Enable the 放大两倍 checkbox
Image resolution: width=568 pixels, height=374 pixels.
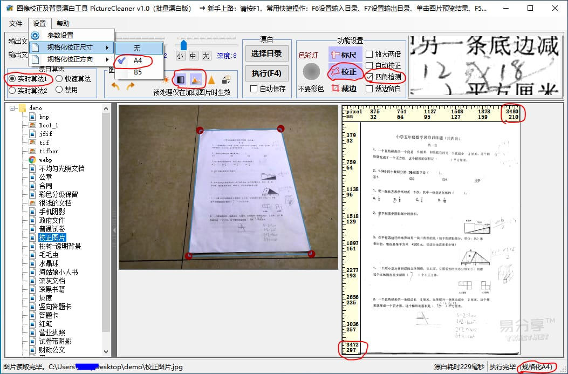tap(370, 55)
